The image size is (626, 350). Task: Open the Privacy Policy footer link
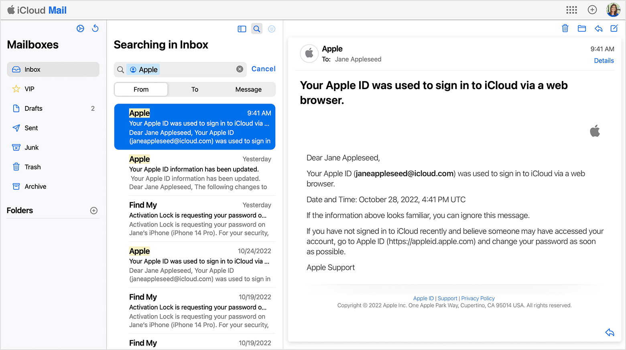(x=478, y=298)
